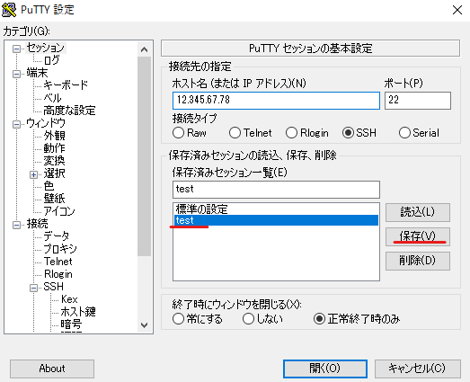The width and height of the screenshot is (470, 382).
Task: Click the 削除(D) delete button
Action: point(418,261)
